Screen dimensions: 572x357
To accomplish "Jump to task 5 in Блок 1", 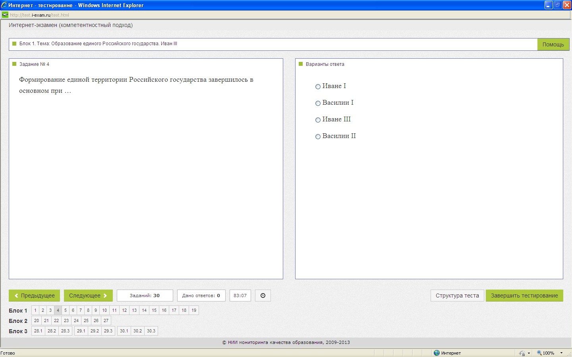I will click(x=66, y=310).
